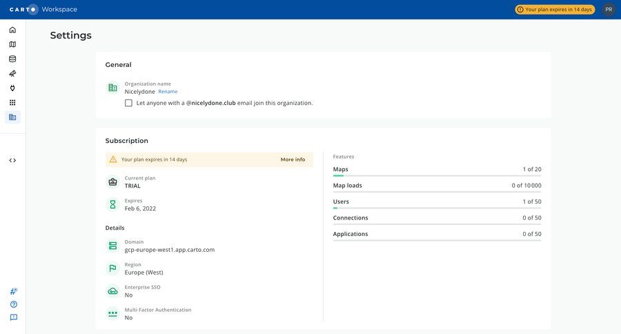The width and height of the screenshot is (621, 334).
Task: Click the plan expires badge in header
Action: pyautogui.click(x=554, y=10)
